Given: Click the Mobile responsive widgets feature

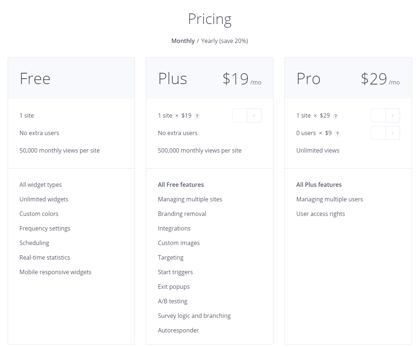Looking at the screenshot, I should [x=55, y=272].
